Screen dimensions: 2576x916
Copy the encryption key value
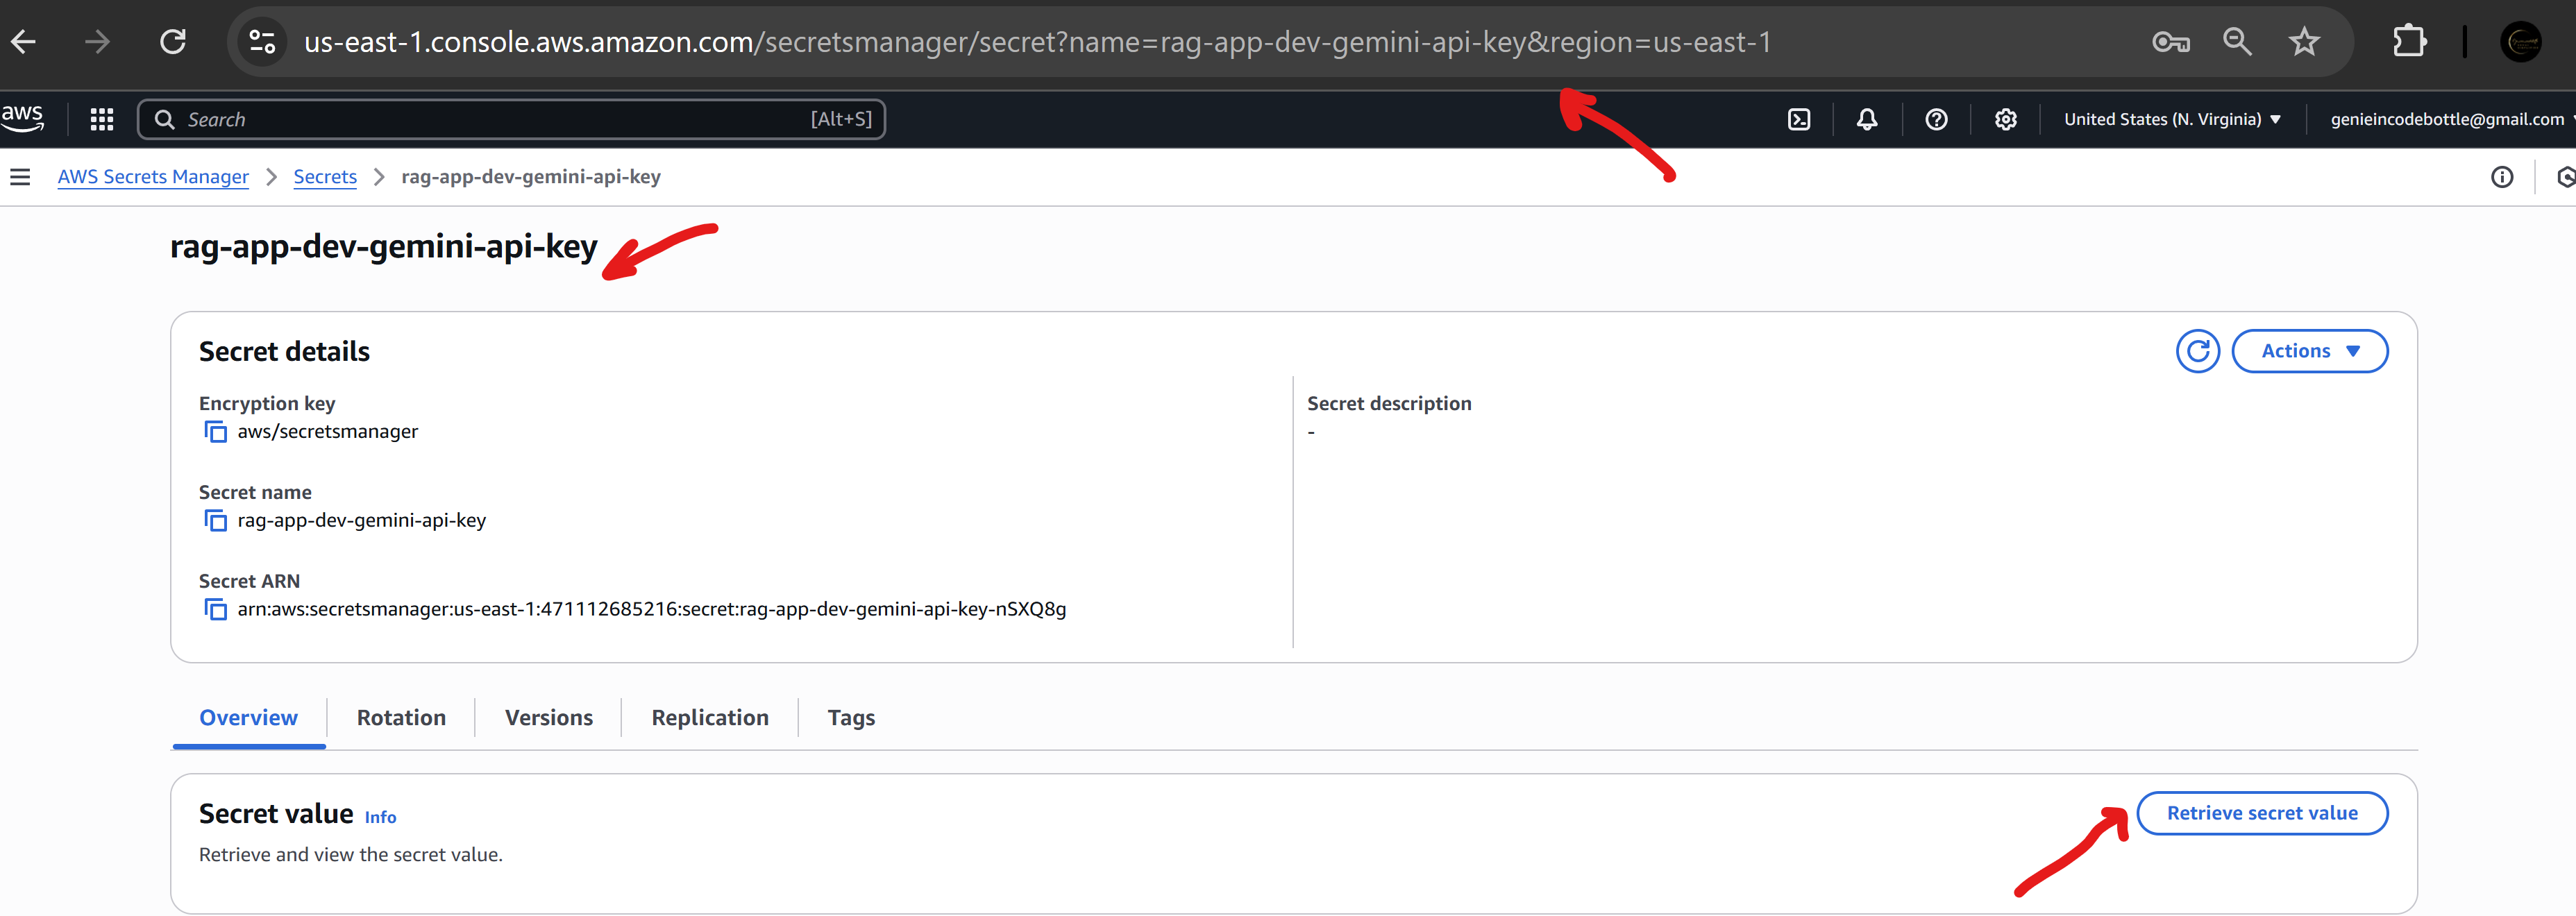click(x=215, y=432)
